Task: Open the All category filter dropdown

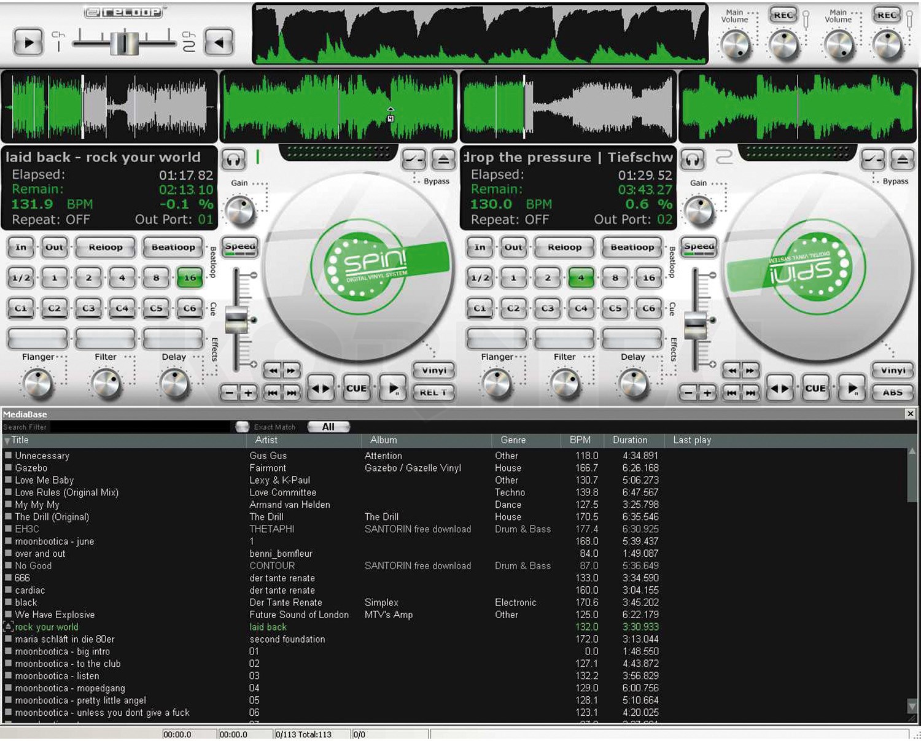Action: point(328,427)
